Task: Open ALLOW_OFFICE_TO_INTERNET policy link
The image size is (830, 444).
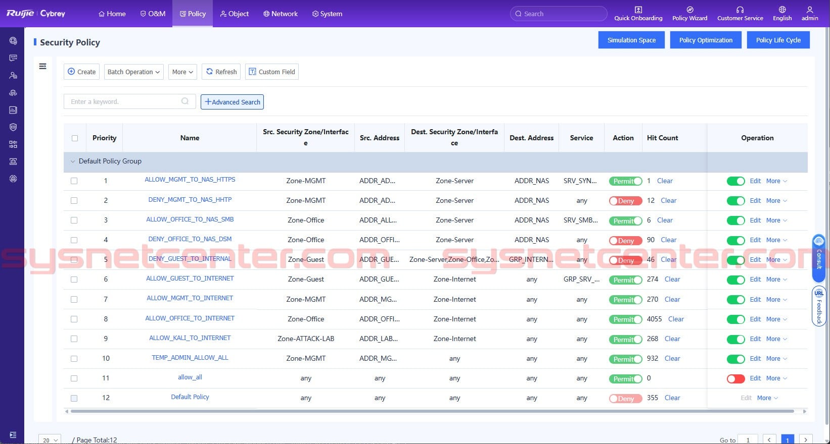Action: pyautogui.click(x=190, y=318)
